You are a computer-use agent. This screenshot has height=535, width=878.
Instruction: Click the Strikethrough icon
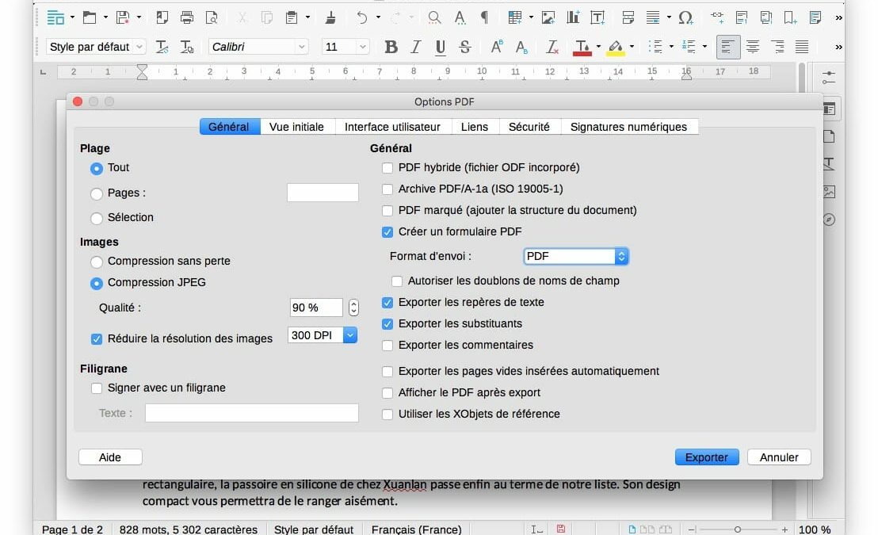[x=465, y=48]
